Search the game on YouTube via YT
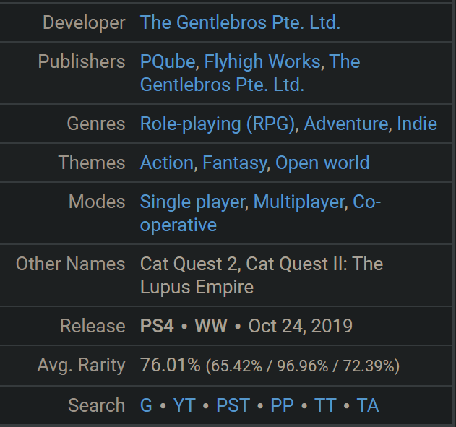456x427 pixels. tap(184, 405)
